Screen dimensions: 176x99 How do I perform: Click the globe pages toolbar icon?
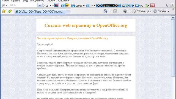coord(127,5)
